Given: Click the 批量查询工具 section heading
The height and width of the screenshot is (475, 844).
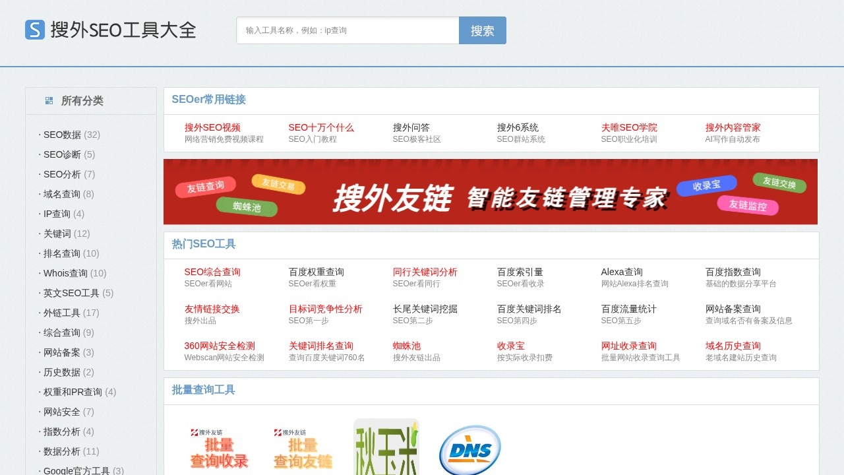Looking at the screenshot, I should (204, 390).
